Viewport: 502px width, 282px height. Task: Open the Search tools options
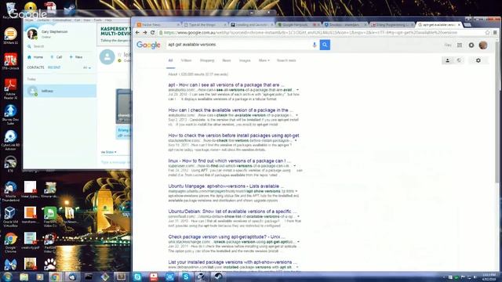tap(286, 60)
